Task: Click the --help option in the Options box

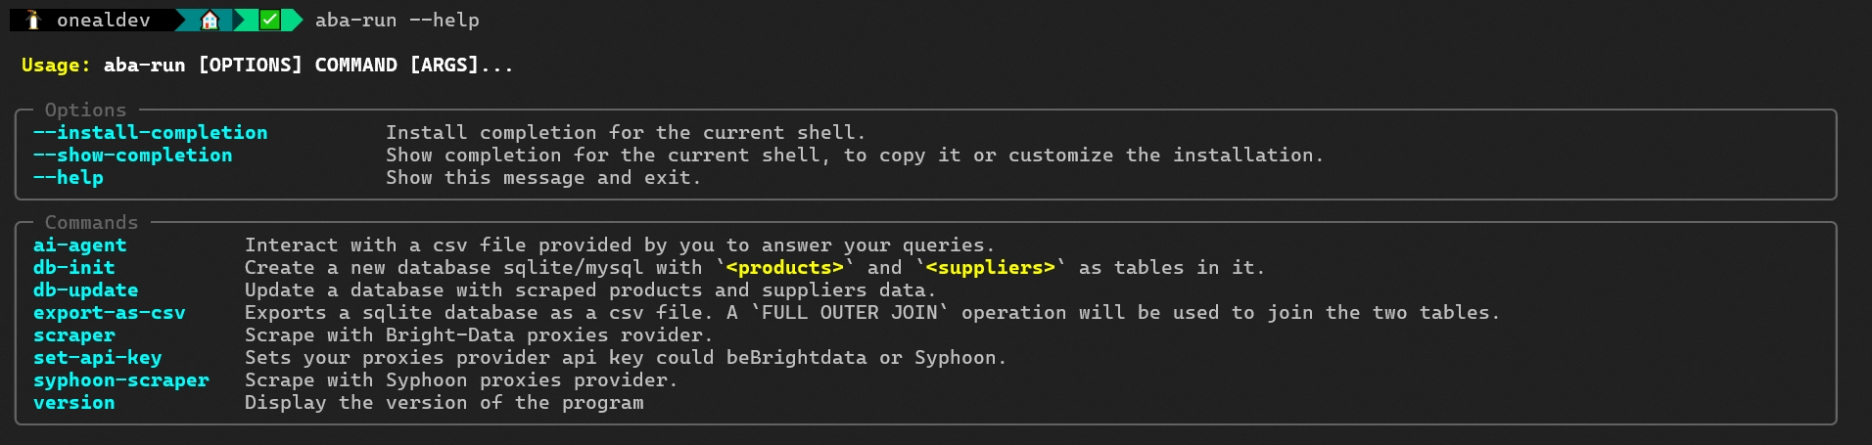Action: point(68,178)
